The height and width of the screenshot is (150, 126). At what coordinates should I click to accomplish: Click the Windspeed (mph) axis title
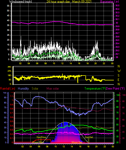tap(21, 2)
